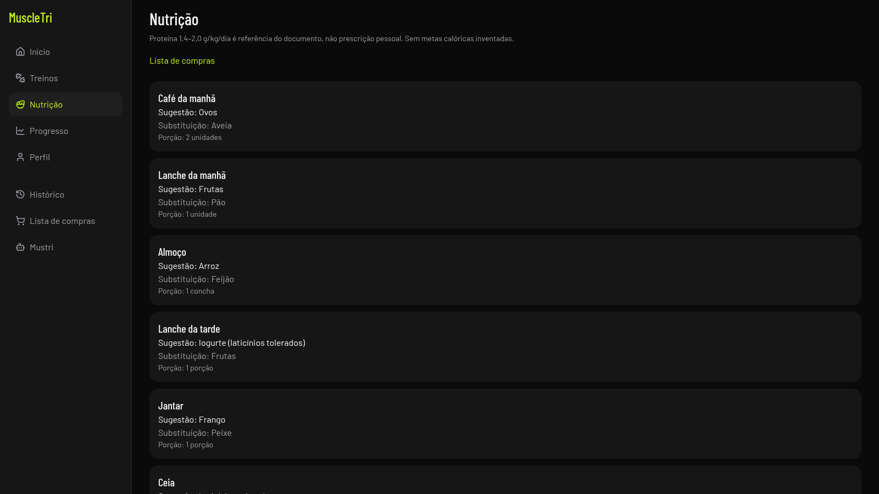
Task: Select the Lanche da manhã heading
Action: point(192,175)
